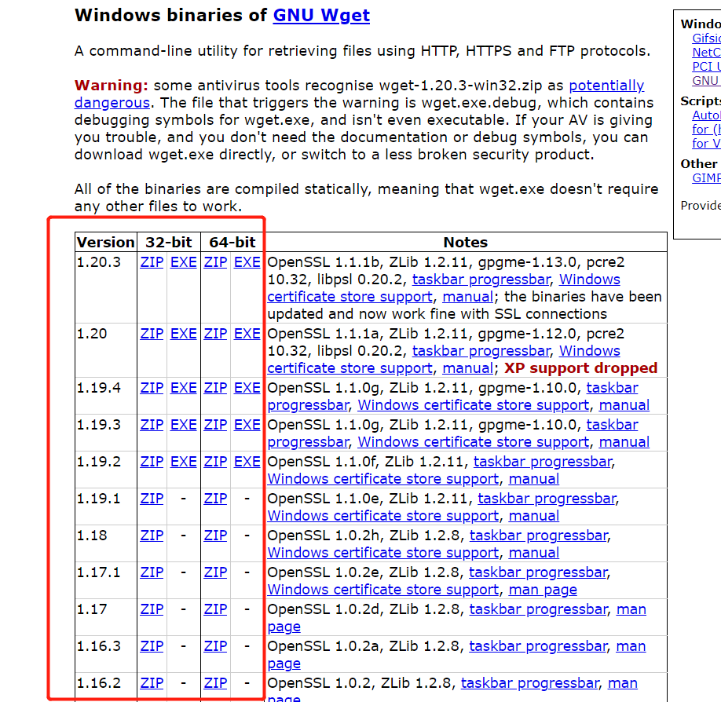Download 32-bit ZIP for version 1.19.2

(x=152, y=461)
